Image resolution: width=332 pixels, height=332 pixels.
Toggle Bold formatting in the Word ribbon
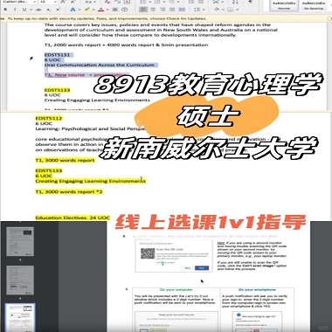tap(5, 10)
